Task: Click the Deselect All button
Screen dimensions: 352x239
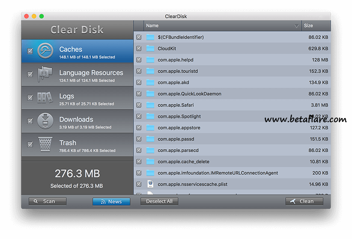Action: pyautogui.click(x=159, y=201)
